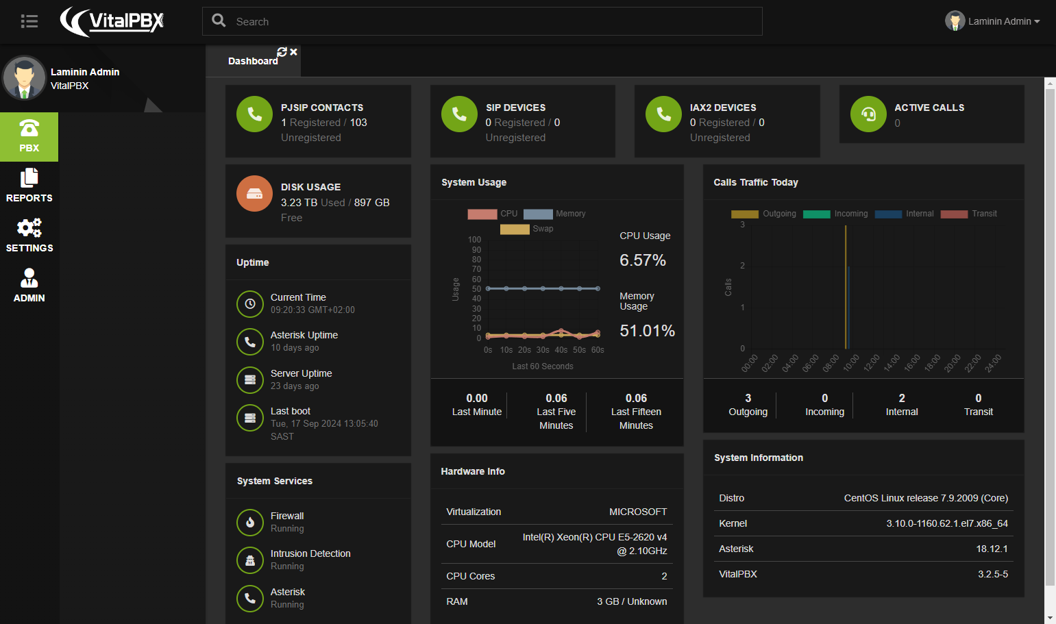Click the Asterisk service phone icon
This screenshot has height=624, width=1056.
pyautogui.click(x=250, y=598)
